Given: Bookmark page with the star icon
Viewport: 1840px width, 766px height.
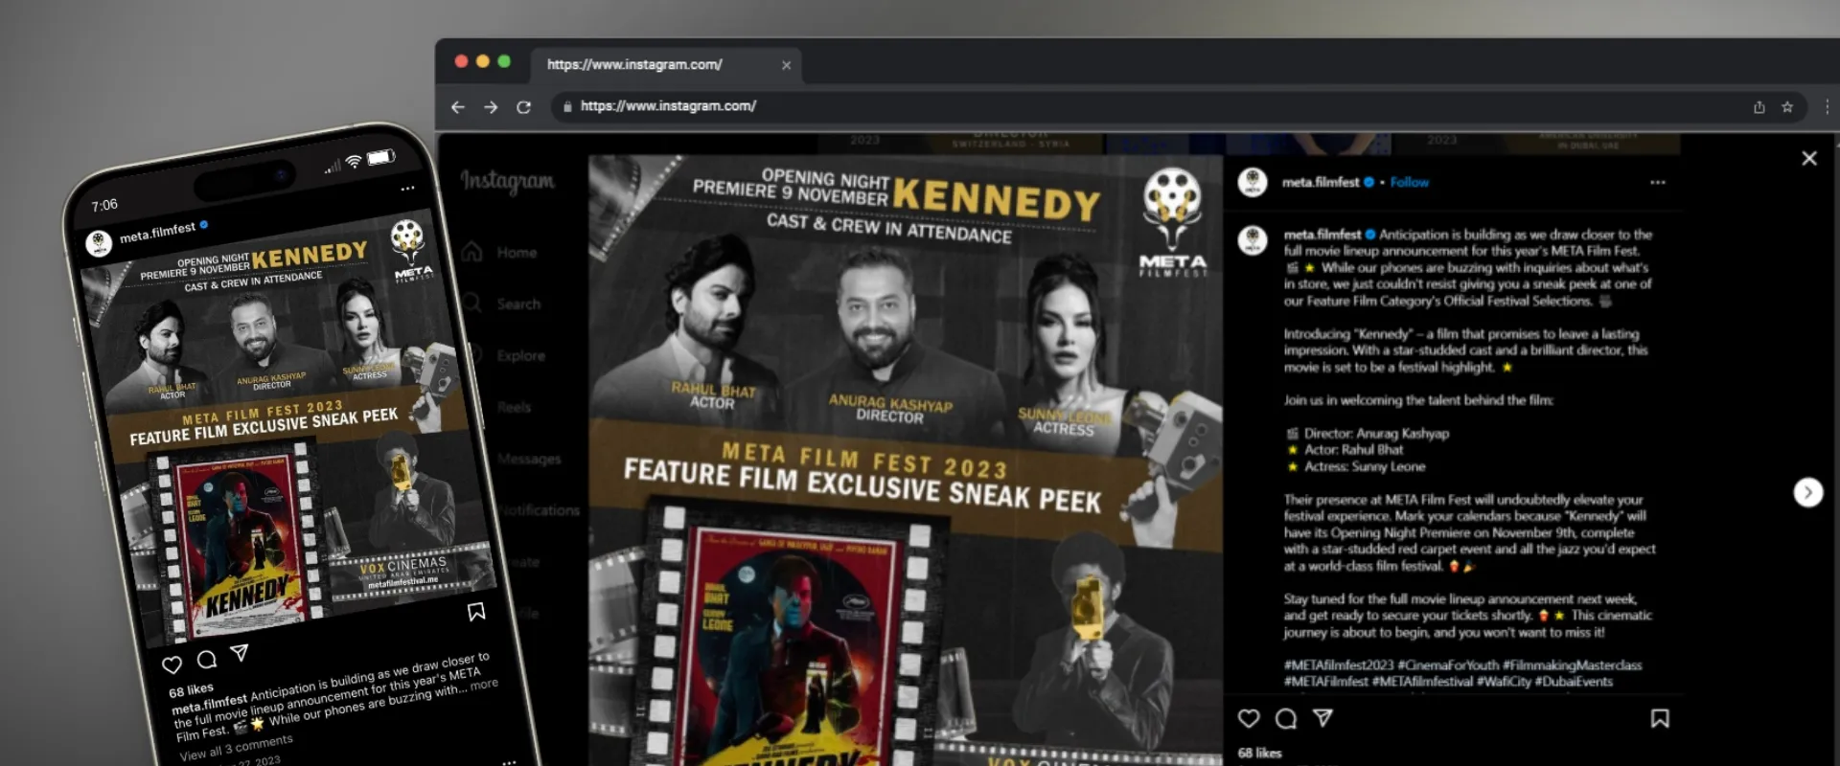Looking at the screenshot, I should coord(1787,107).
